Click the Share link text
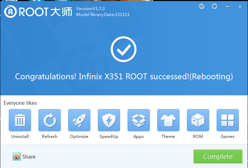 pyautogui.click(x=29, y=156)
